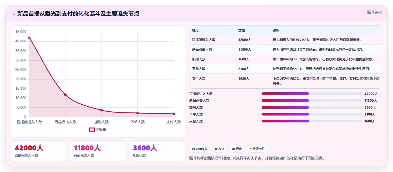Click the 下单人数 x-axis label on the chart

click(x=138, y=122)
